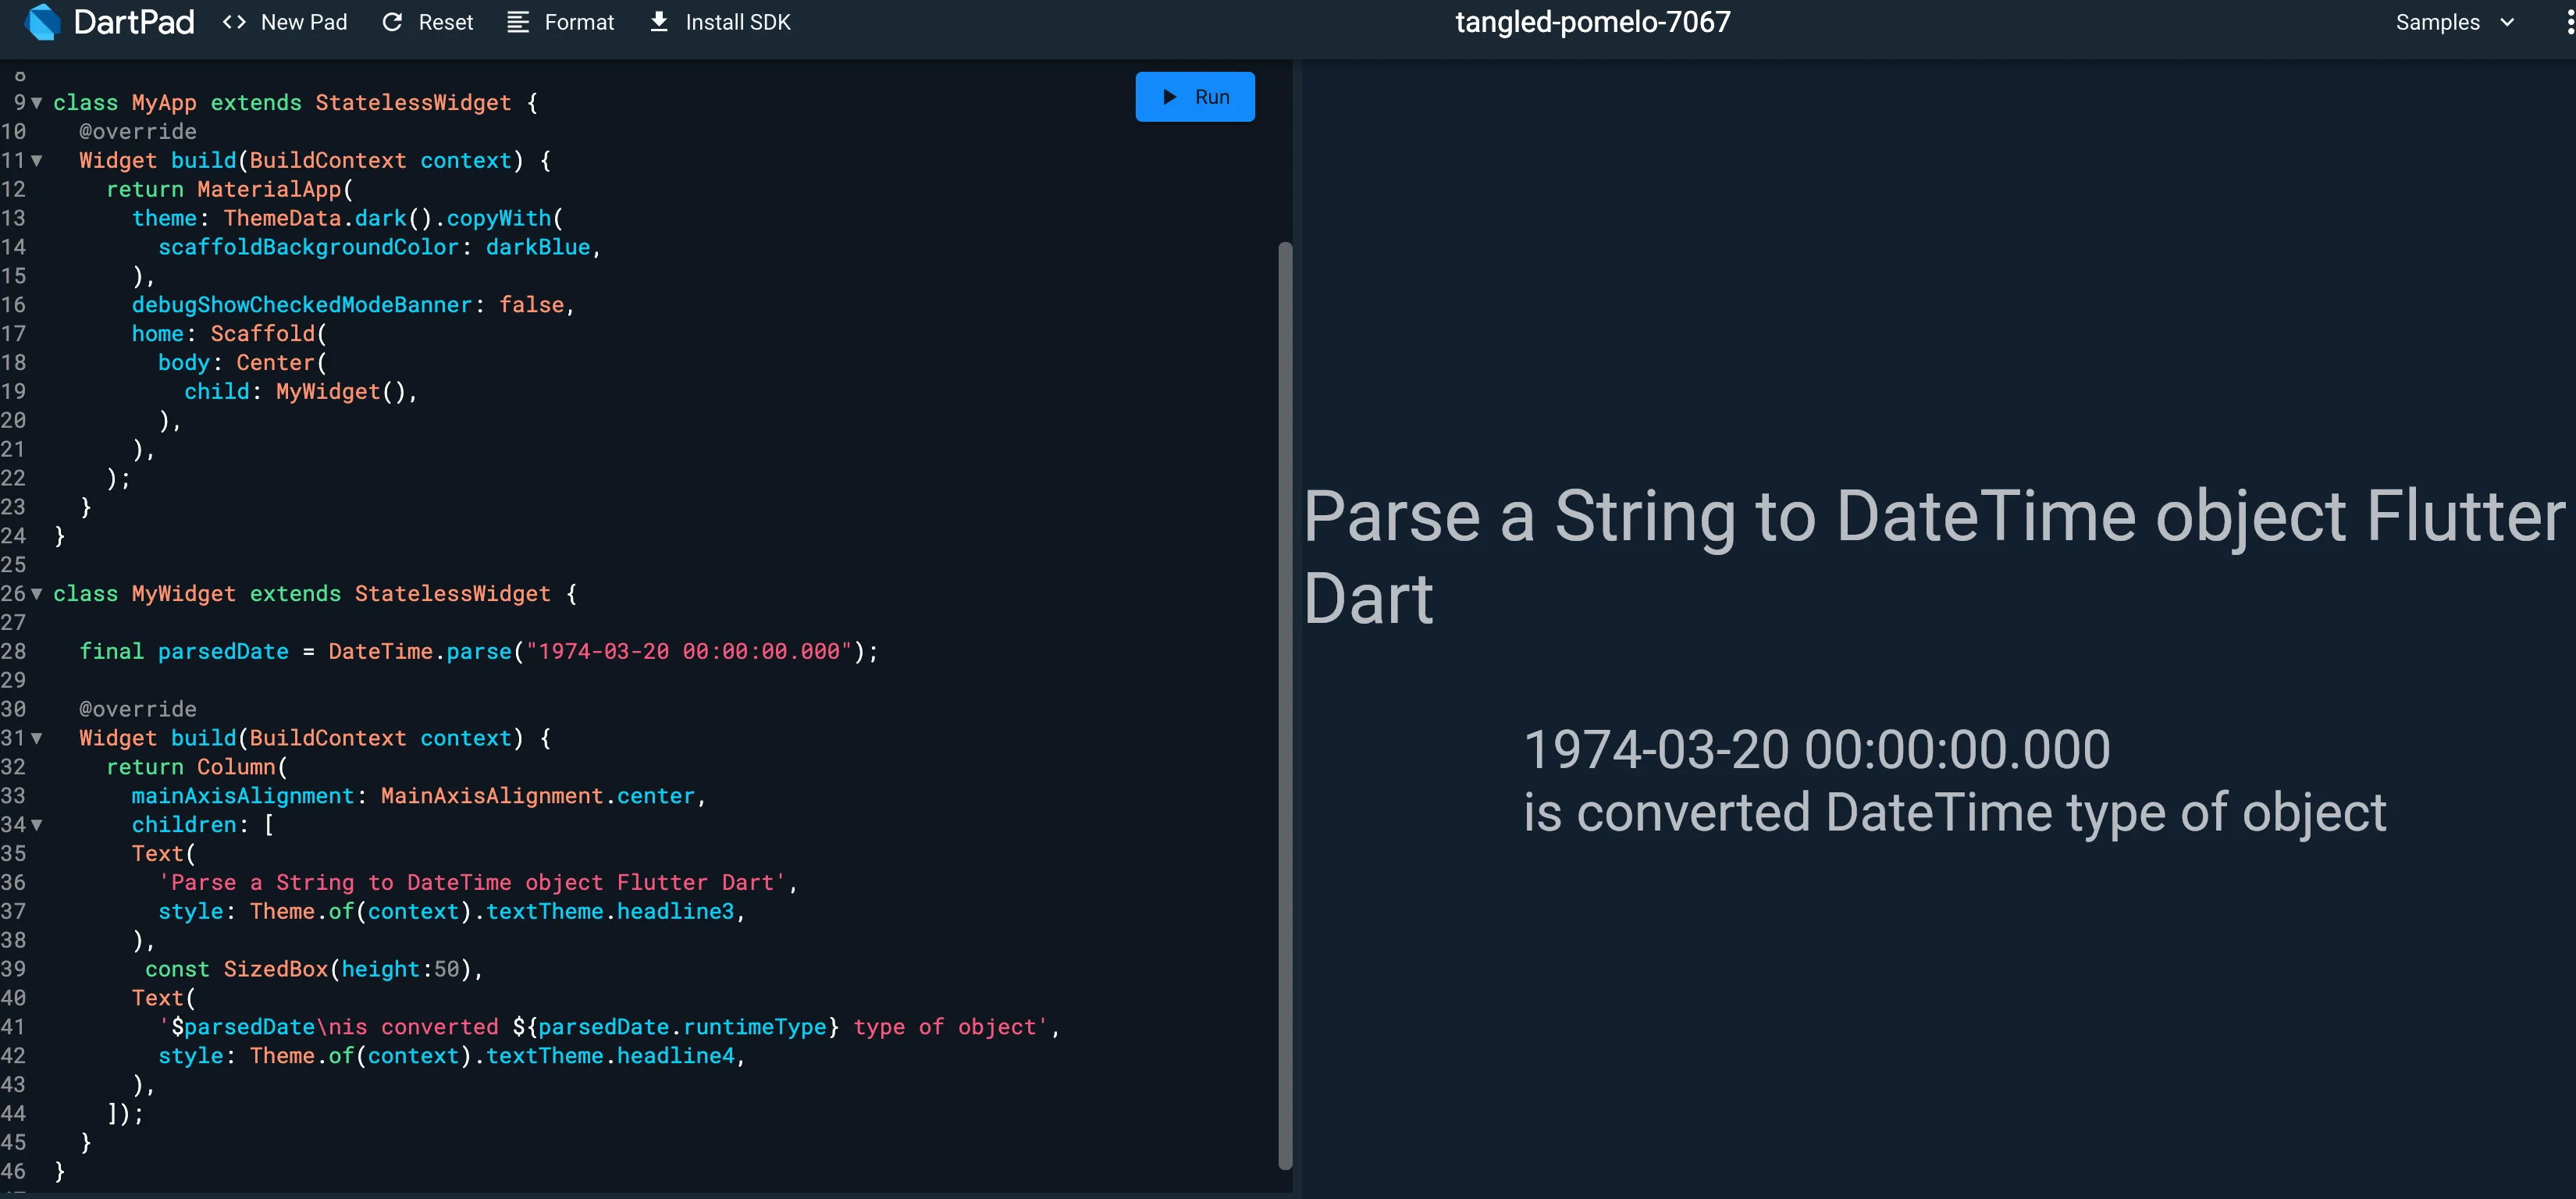The image size is (2576, 1199).
Task: Open the Samples dropdown menu
Action: (x=2437, y=22)
